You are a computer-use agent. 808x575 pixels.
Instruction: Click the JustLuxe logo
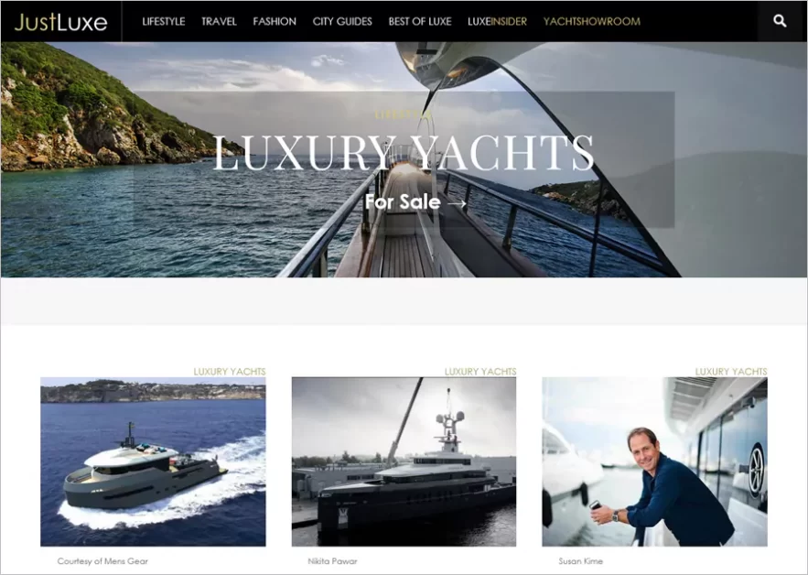click(x=60, y=22)
